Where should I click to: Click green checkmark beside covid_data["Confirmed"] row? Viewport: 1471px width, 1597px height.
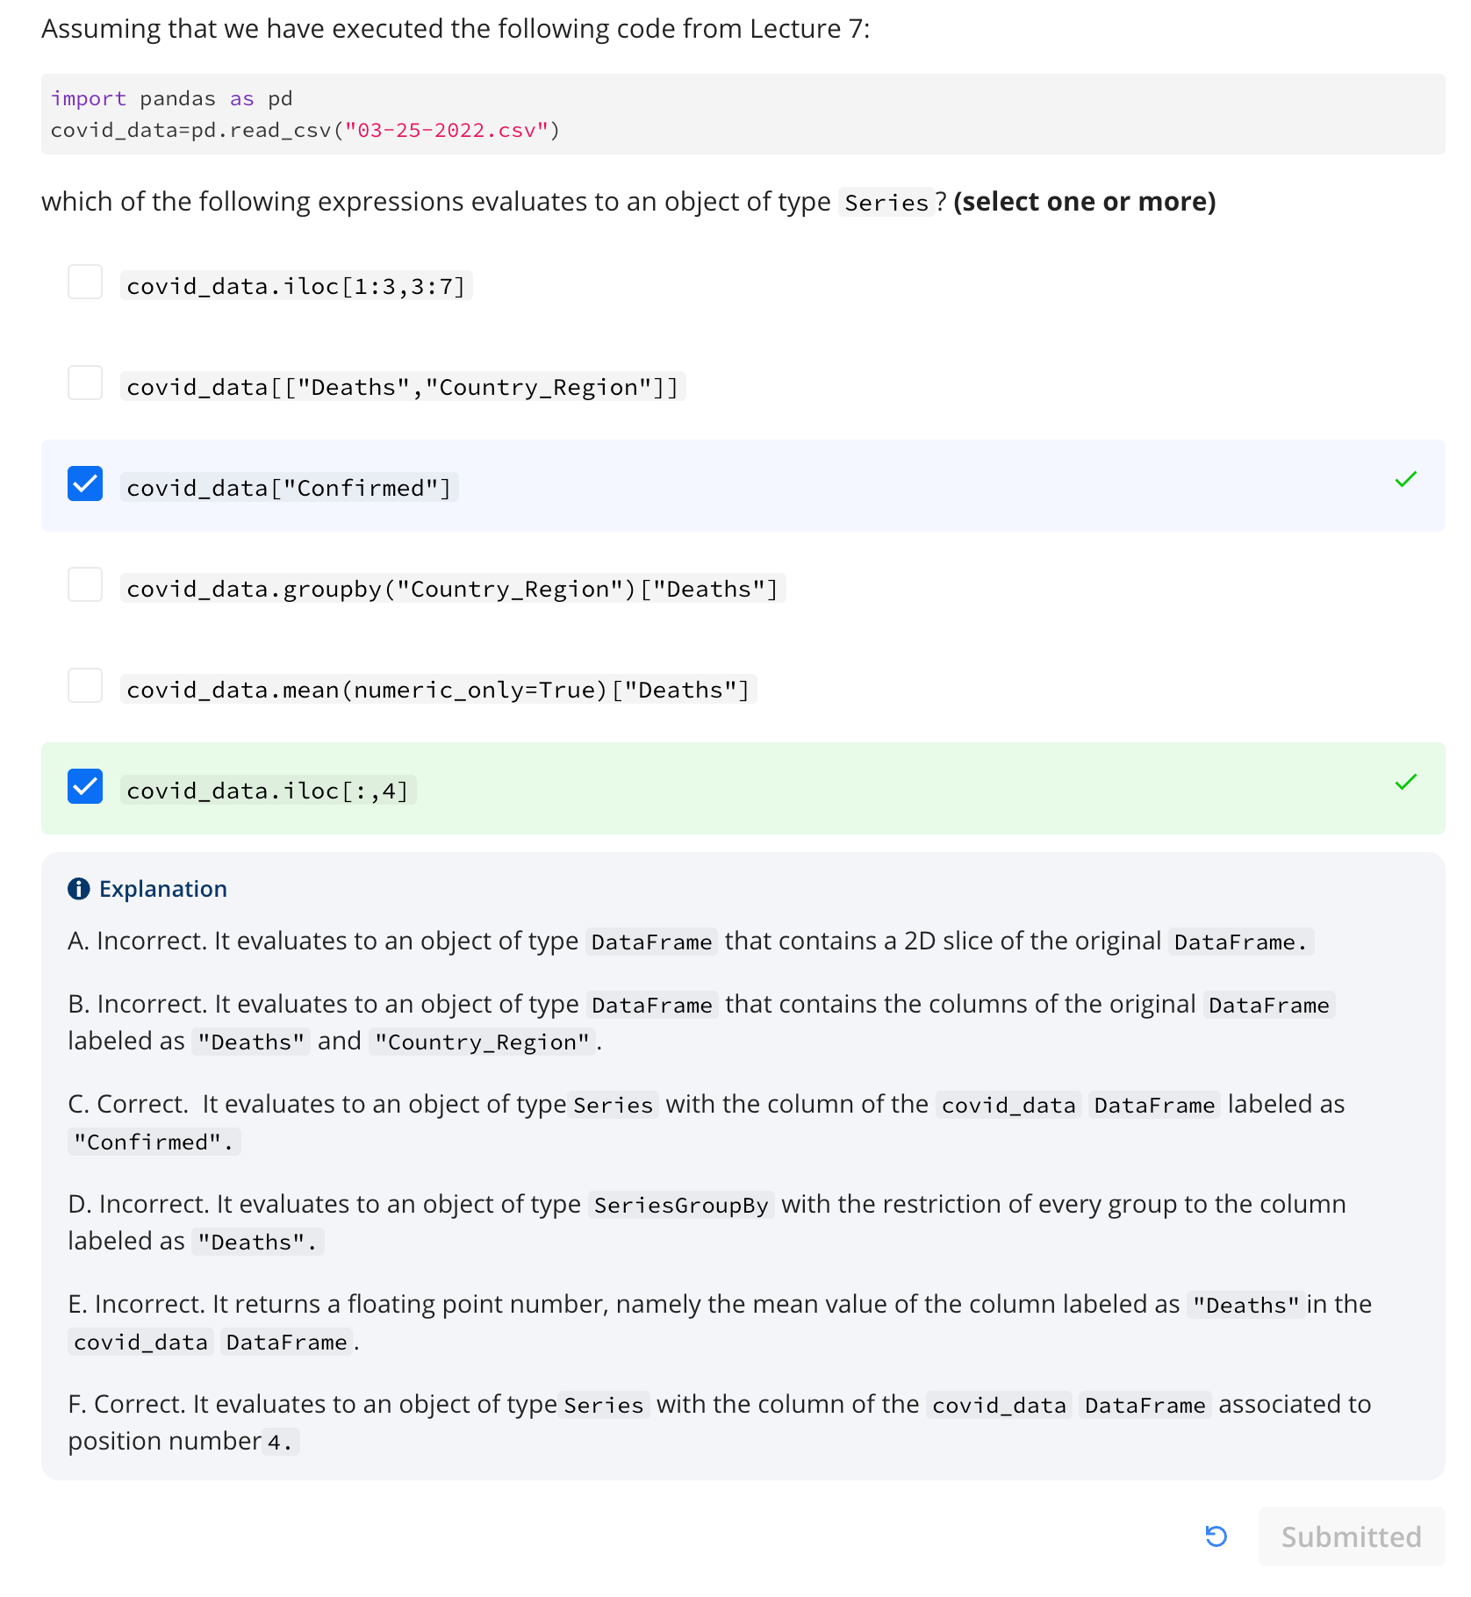point(1406,479)
